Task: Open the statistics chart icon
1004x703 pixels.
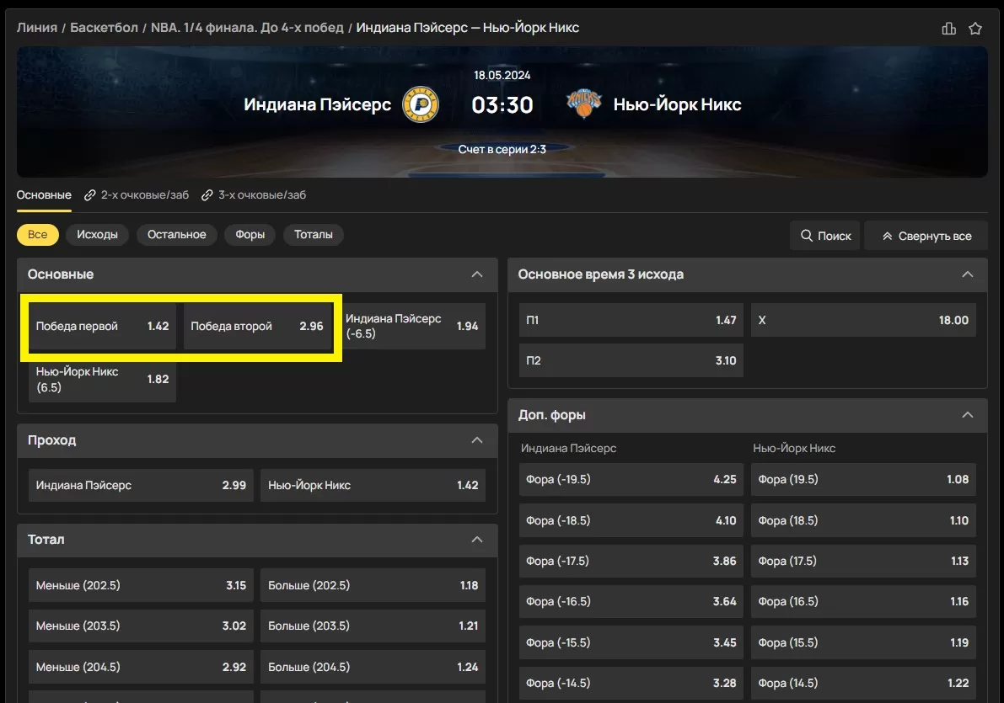Action: coord(948,29)
